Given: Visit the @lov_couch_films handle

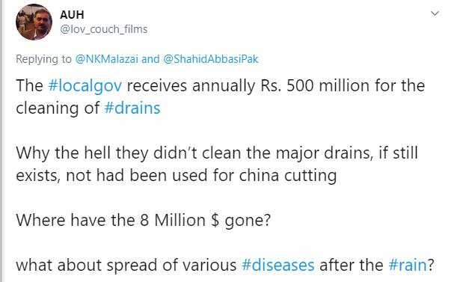Looking at the screenshot, I should (103, 29).
